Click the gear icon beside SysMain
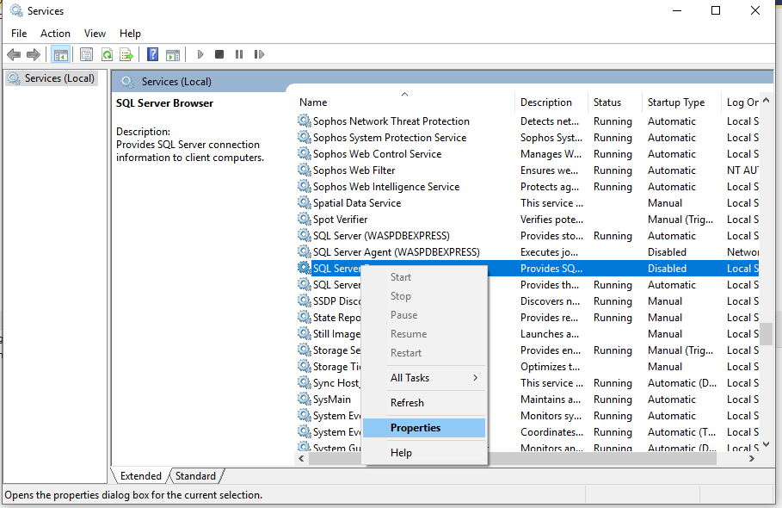The height and width of the screenshot is (508, 782). (305, 400)
